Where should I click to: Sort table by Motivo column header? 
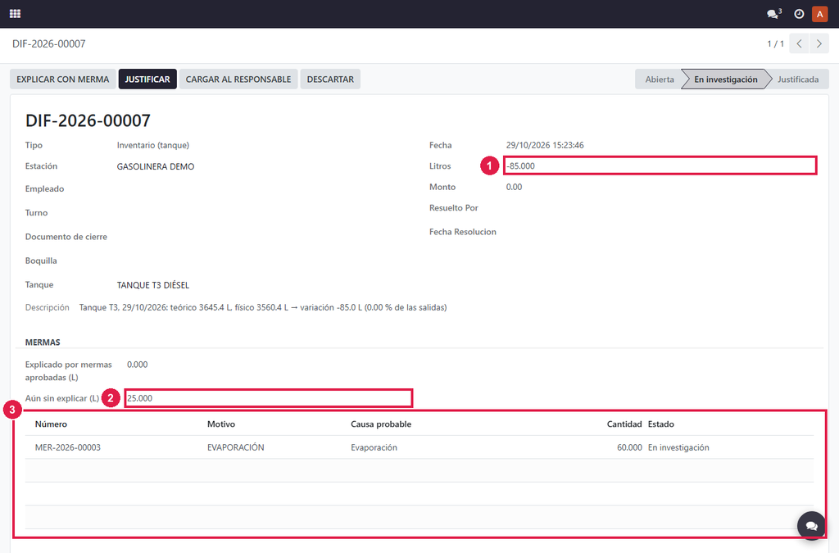(221, 424)
